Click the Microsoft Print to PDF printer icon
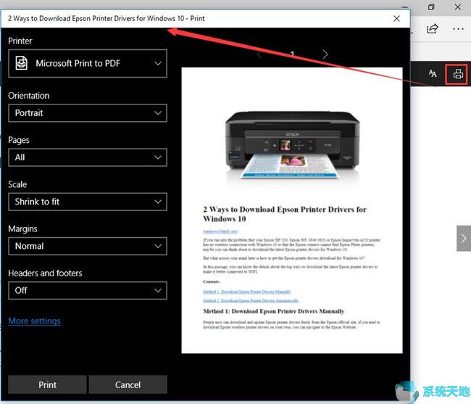 pos(21,63)
